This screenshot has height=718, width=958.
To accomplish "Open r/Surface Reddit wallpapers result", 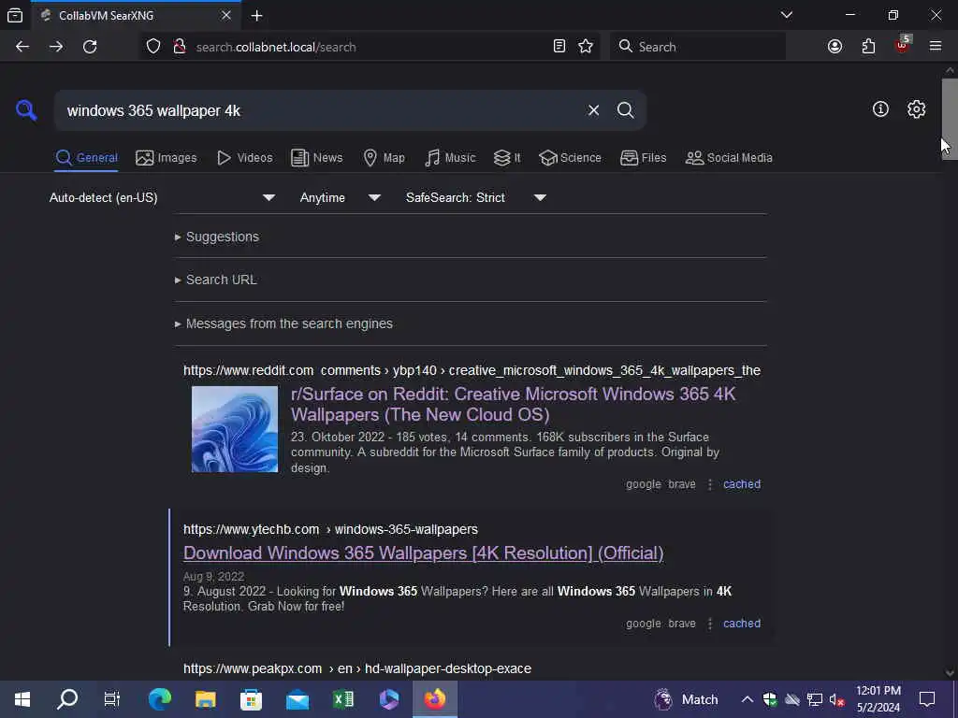I will pyautogui.click(x=514, y=404).
